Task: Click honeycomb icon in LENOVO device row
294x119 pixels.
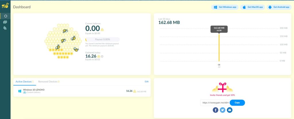Action: (x=135, y=91)
